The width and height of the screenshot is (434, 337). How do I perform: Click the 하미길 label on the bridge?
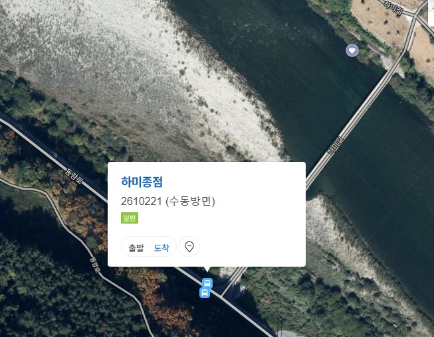pos(335,145)
